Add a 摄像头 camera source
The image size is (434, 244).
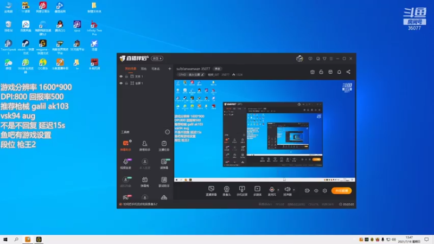226,191
